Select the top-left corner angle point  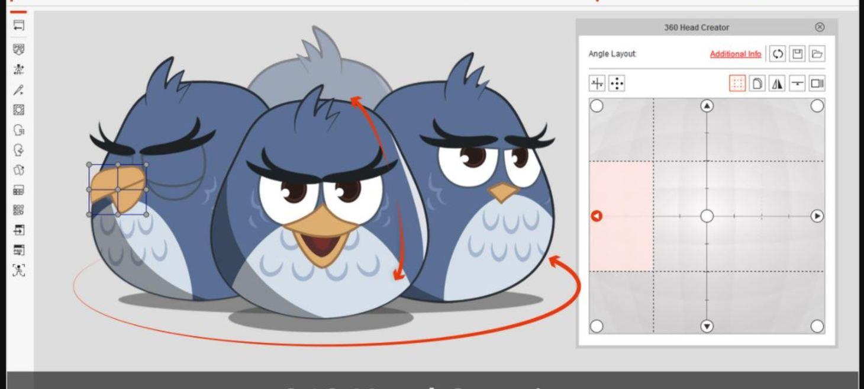tap(597, 105)
